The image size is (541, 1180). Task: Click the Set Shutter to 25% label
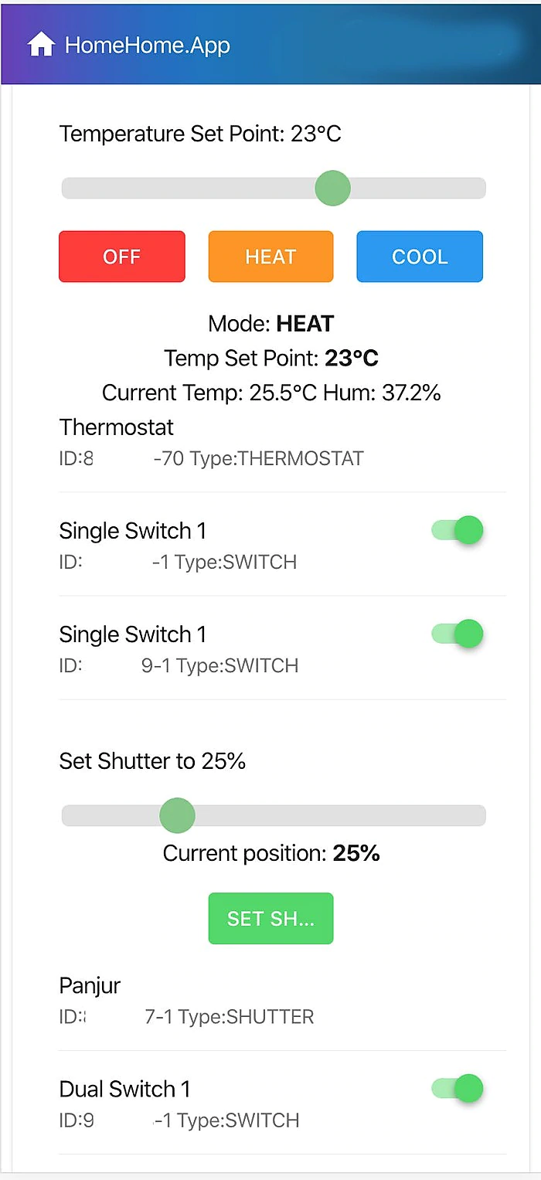(152, 761)
